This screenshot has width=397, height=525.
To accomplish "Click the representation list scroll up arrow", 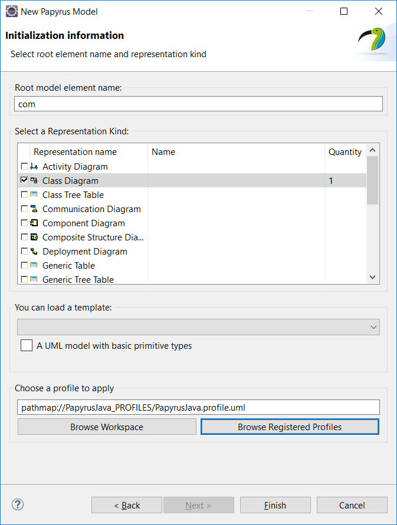I will (373, 150).
